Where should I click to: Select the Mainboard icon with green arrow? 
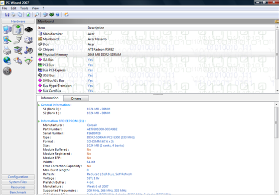(x=18, y=30)
